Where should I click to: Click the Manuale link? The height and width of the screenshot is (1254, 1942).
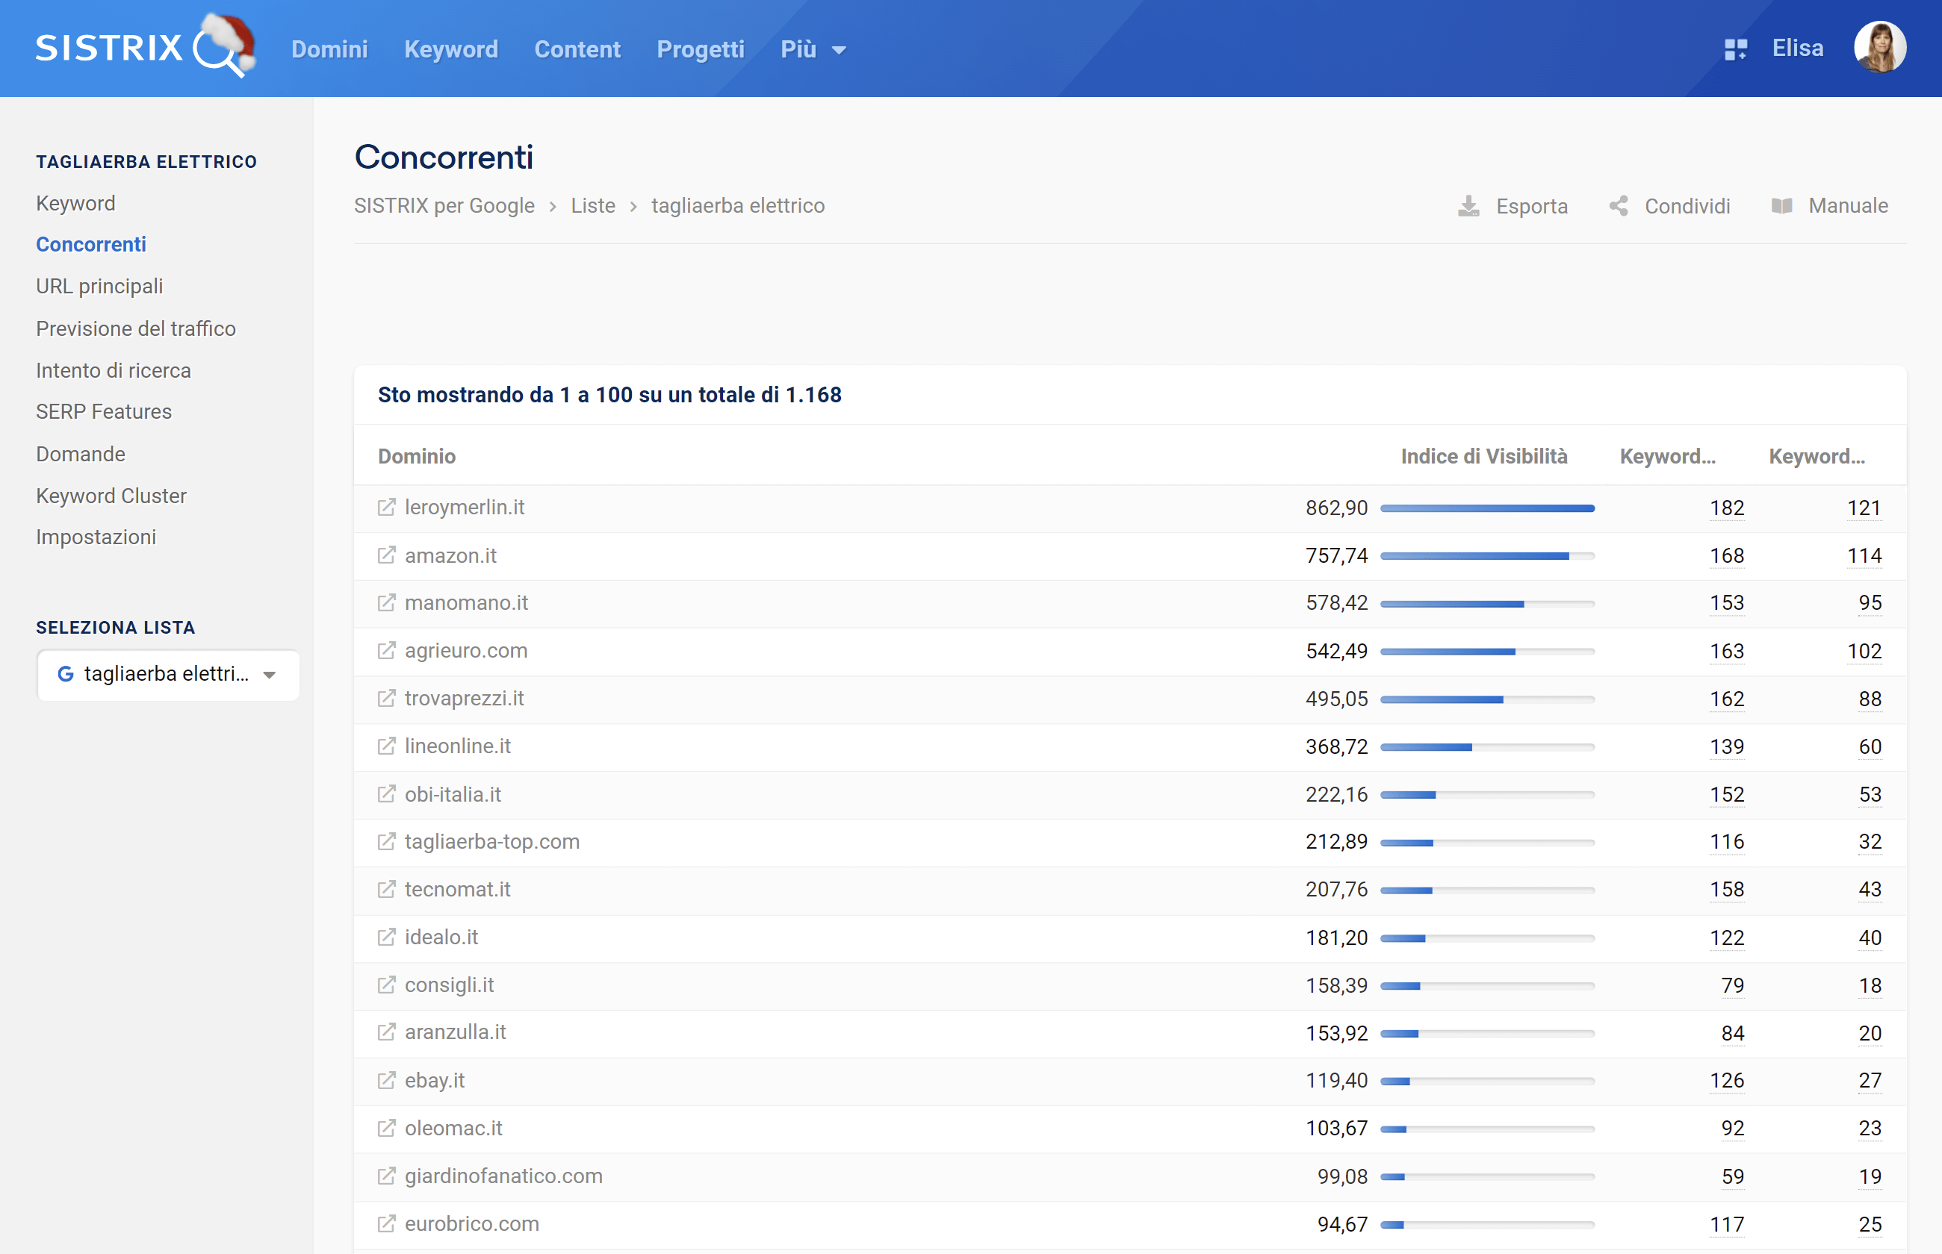pos(1829,206)
